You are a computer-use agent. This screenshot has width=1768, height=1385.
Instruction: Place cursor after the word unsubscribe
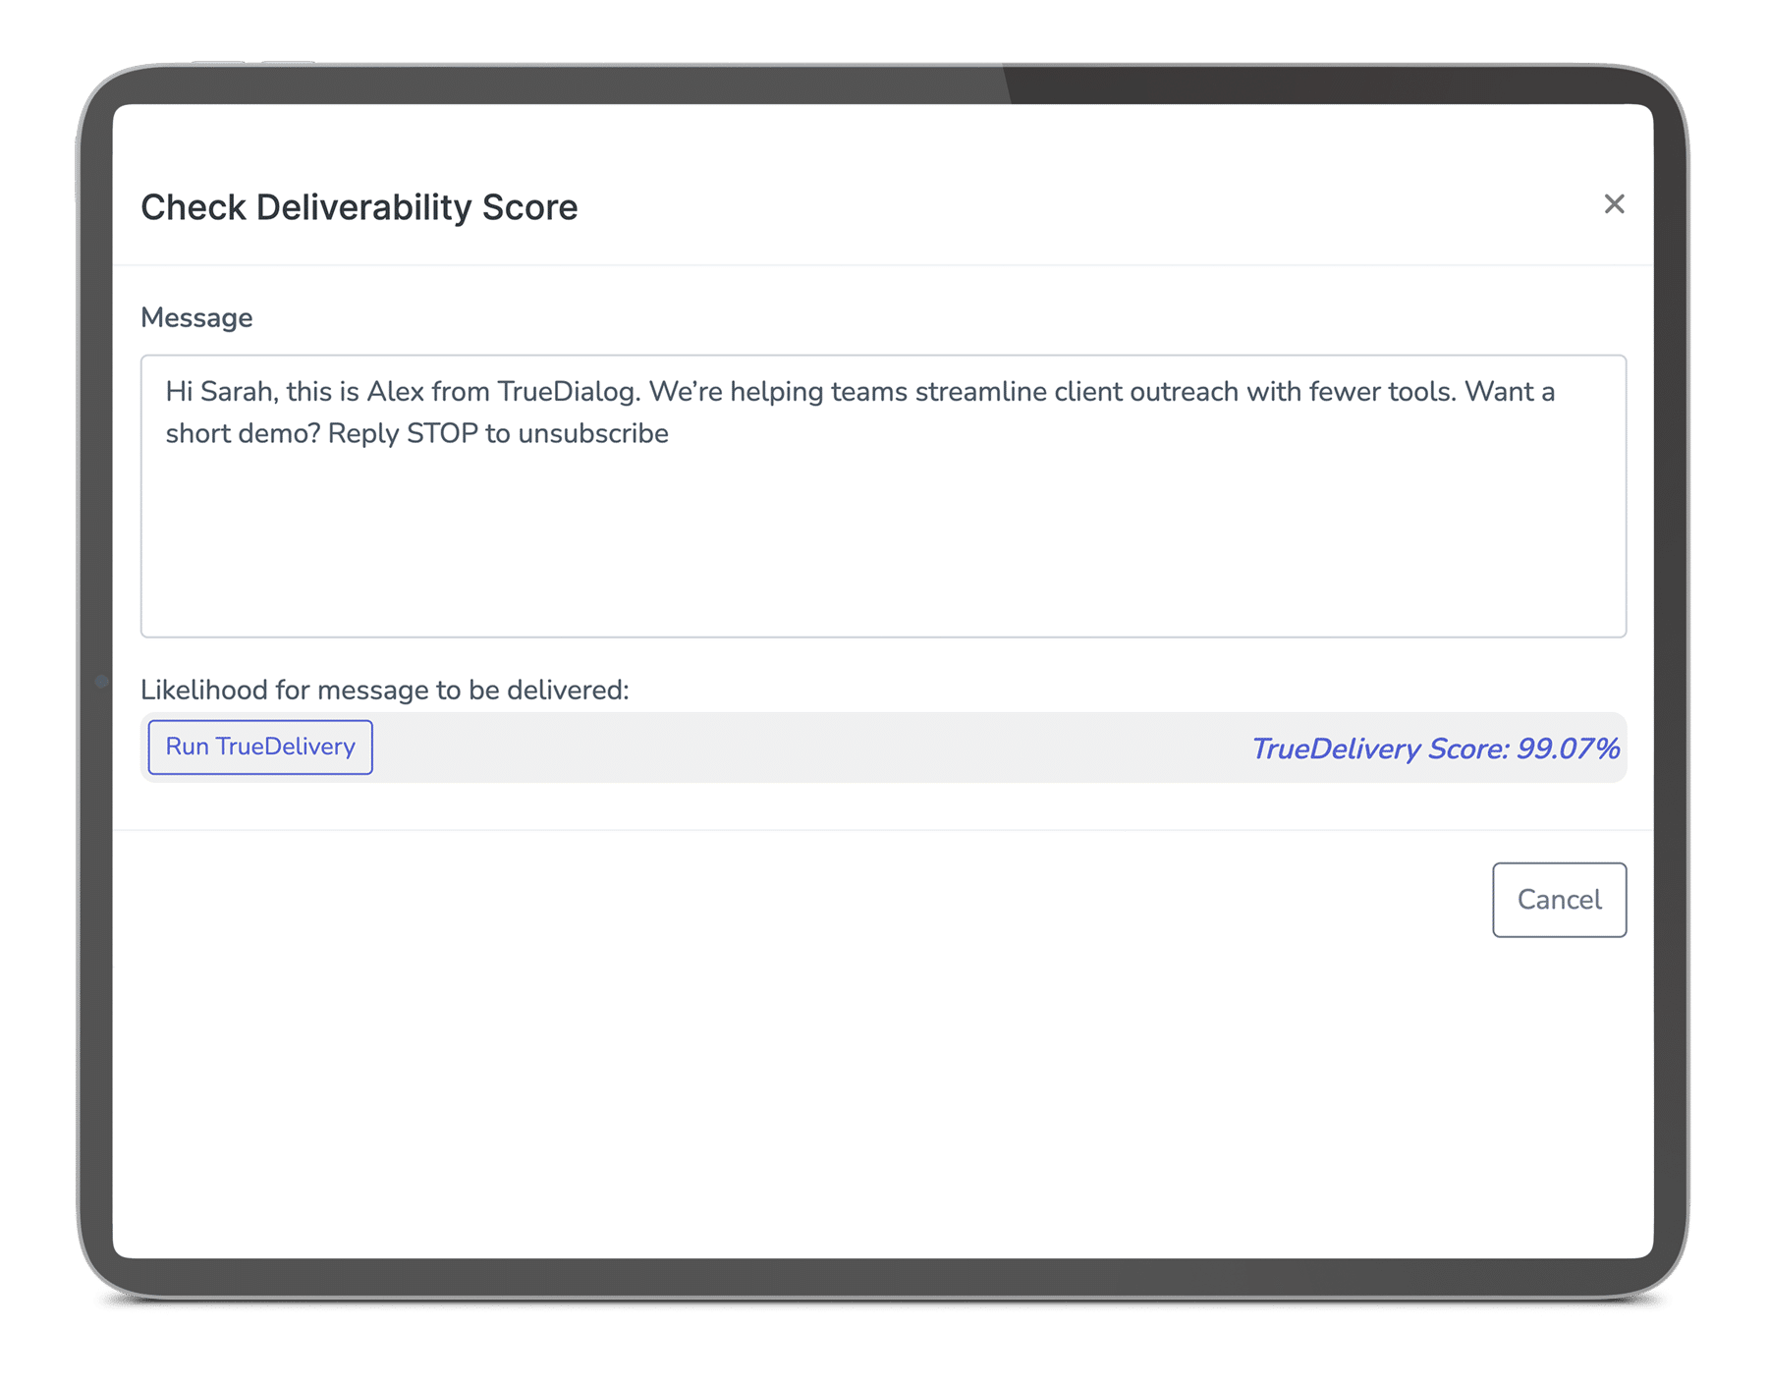pos(670,431)
